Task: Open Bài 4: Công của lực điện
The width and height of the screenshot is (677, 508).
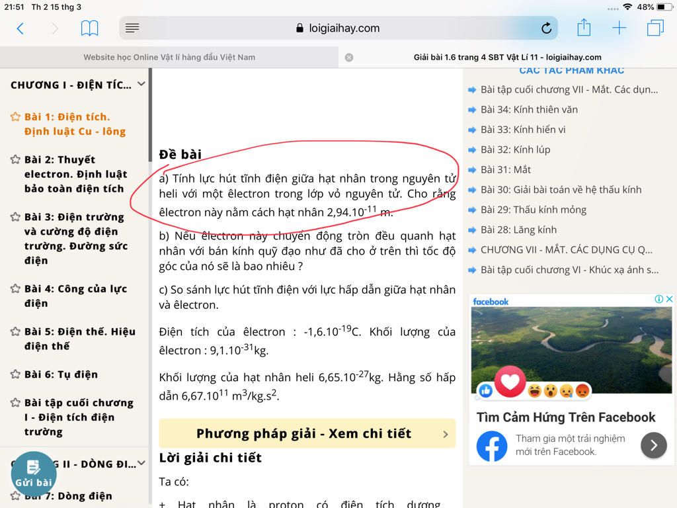Action: click(x=75, y=296)
